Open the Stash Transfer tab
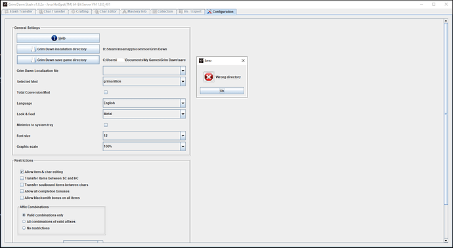Viewport: 453px width, 248px height. coord(18,12)
